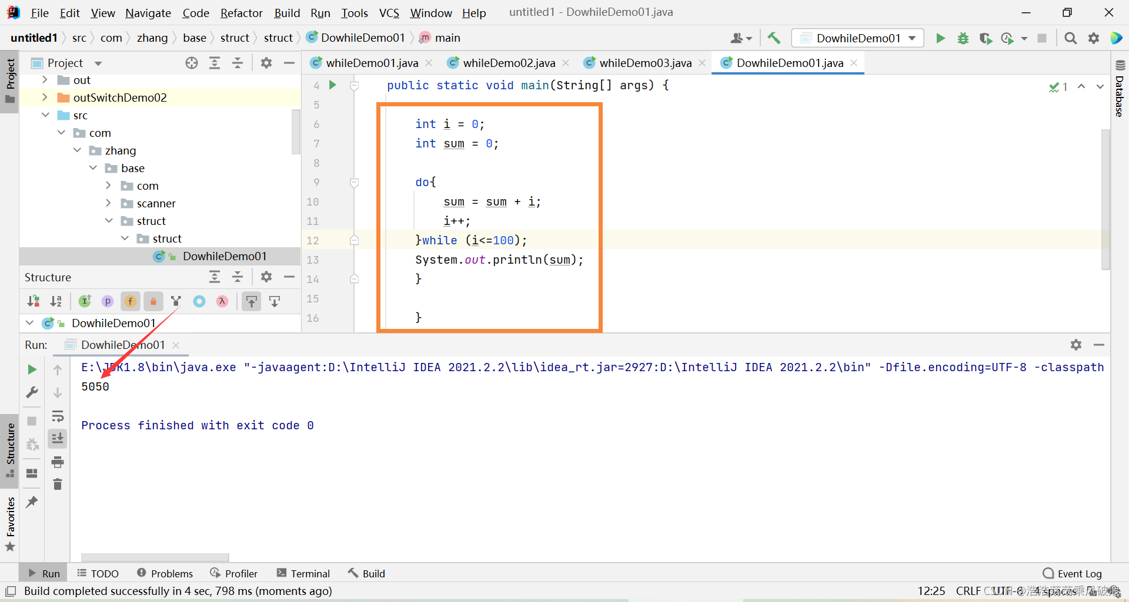Click the Build project hammer icon
This screenshot has width=1129, height=602.
coord(774,38)
